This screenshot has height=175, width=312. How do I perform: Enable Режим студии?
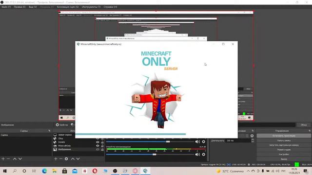point(284,150)
